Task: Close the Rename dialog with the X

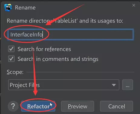Action: tap(134, 5)
